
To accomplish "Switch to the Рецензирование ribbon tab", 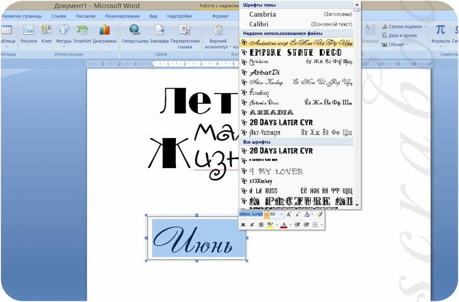I will tap(122, 16).
